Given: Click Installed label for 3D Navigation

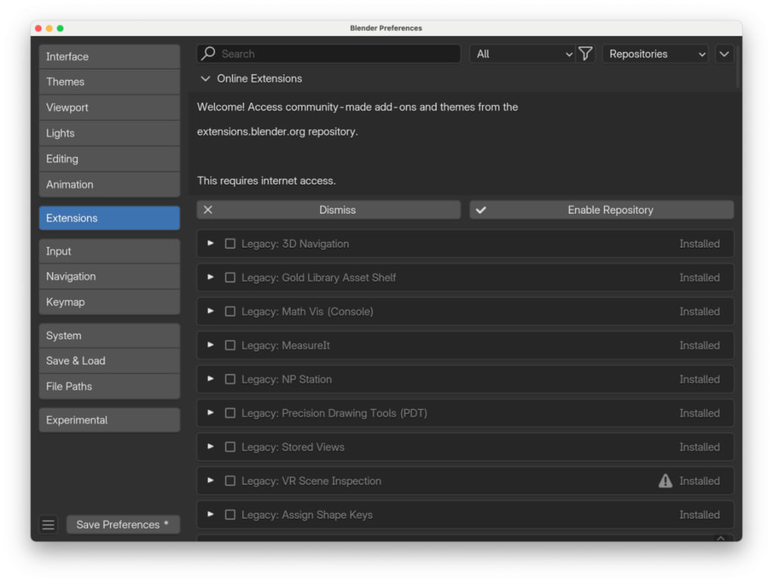Looking at the screenshot, I should coord(699,244).
